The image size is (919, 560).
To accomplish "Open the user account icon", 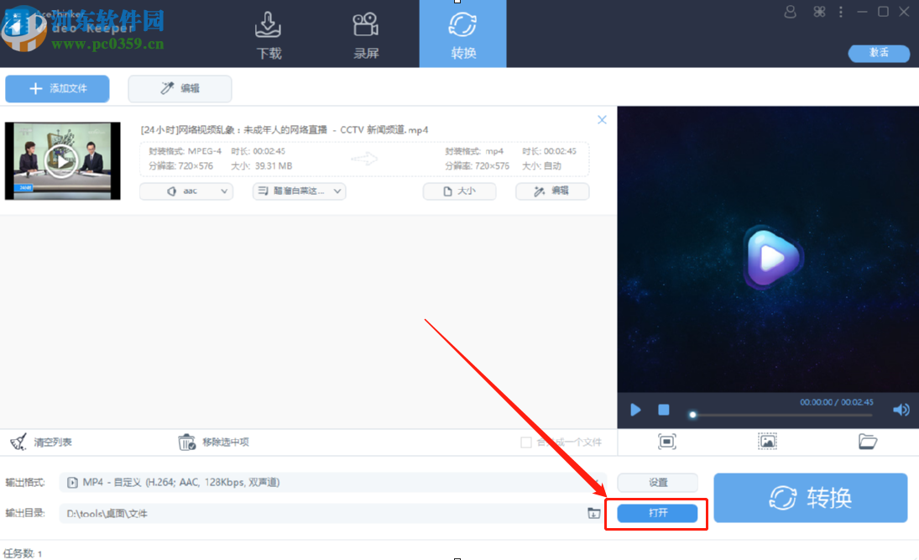I will [x=790, y=12].
